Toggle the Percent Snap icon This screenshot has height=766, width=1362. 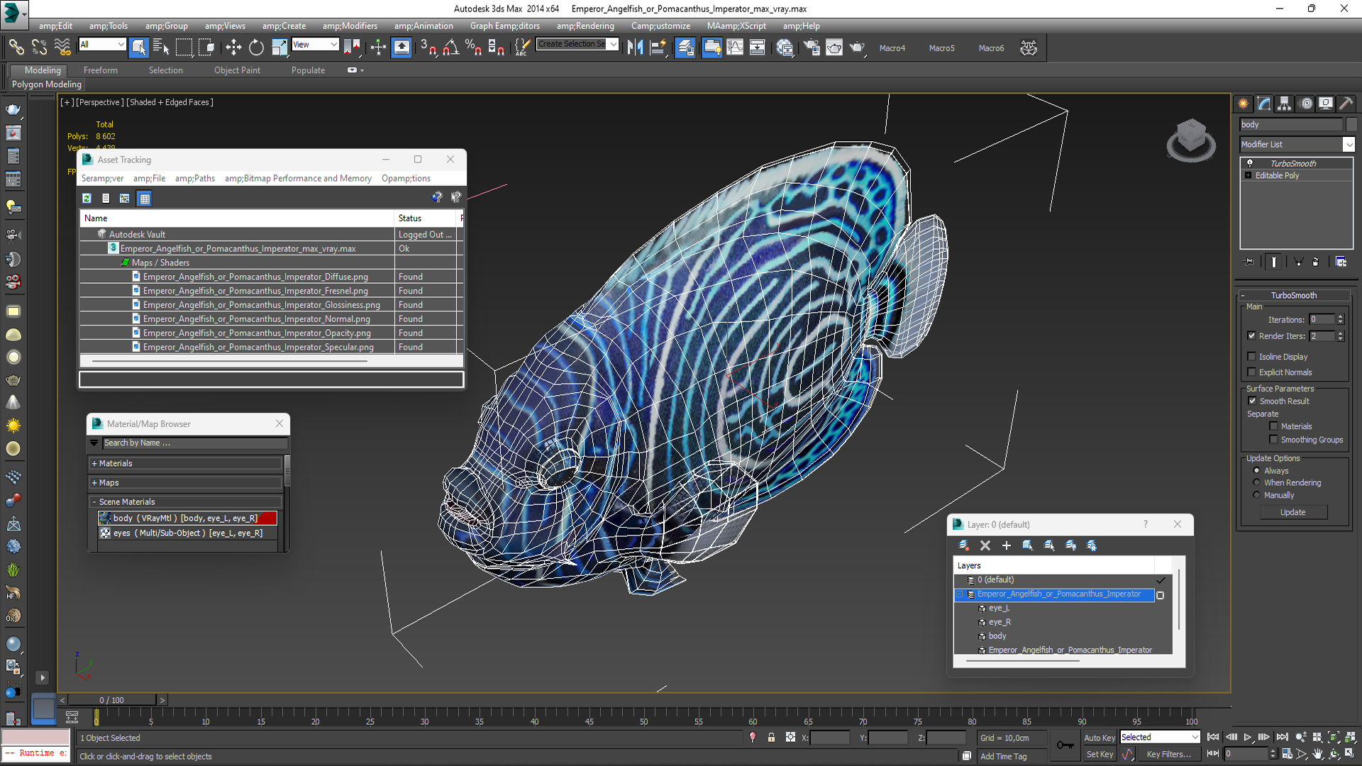(x=473, y=48)
